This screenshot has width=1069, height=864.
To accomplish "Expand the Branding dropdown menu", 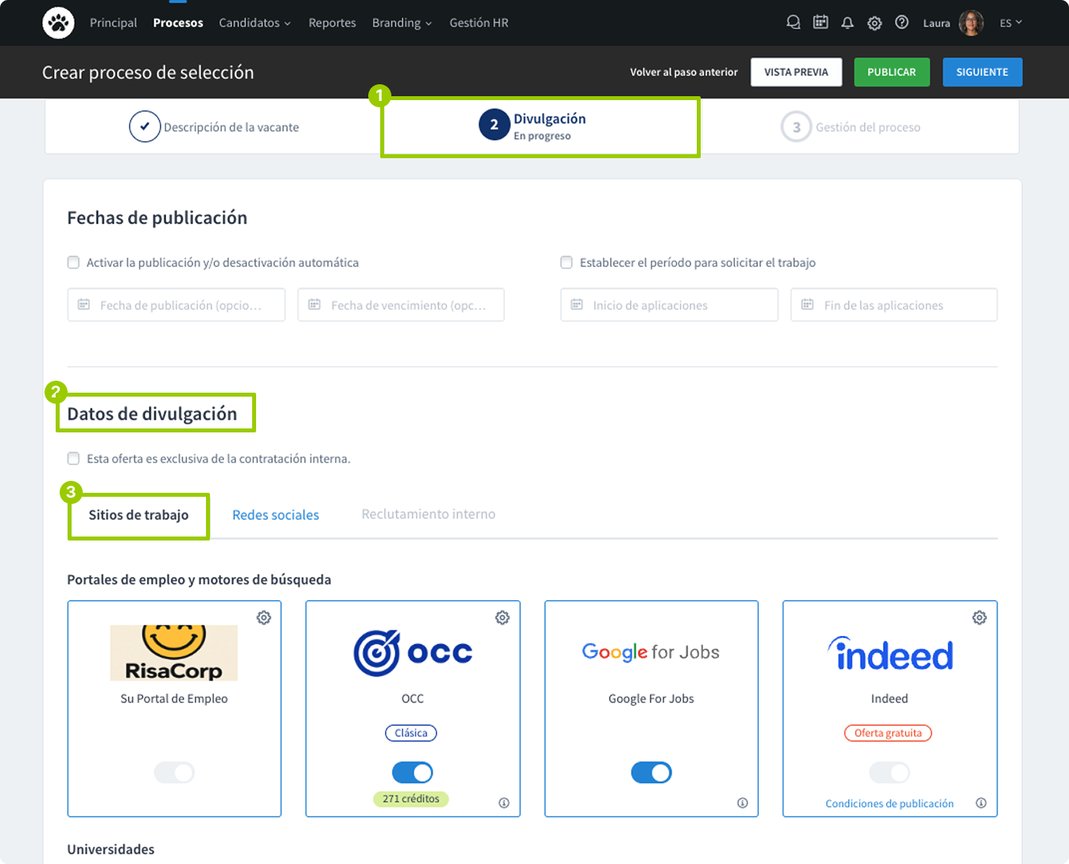I will pos(402,23).
